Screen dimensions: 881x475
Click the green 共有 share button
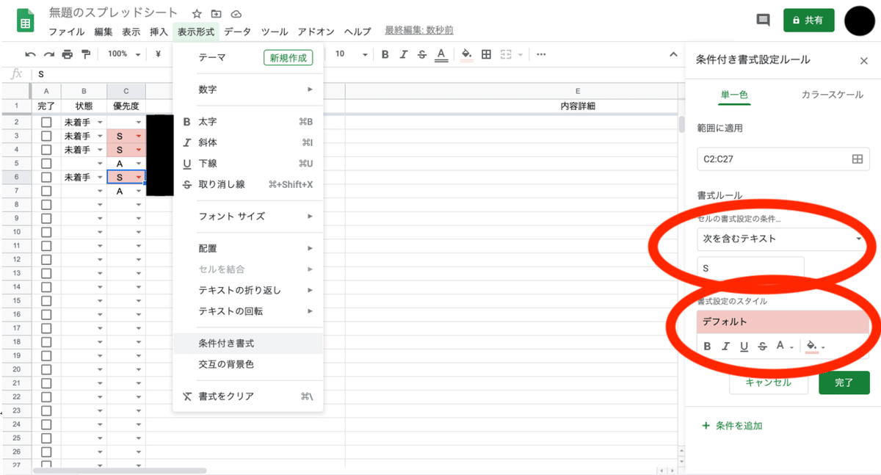[x=808, y=21]
